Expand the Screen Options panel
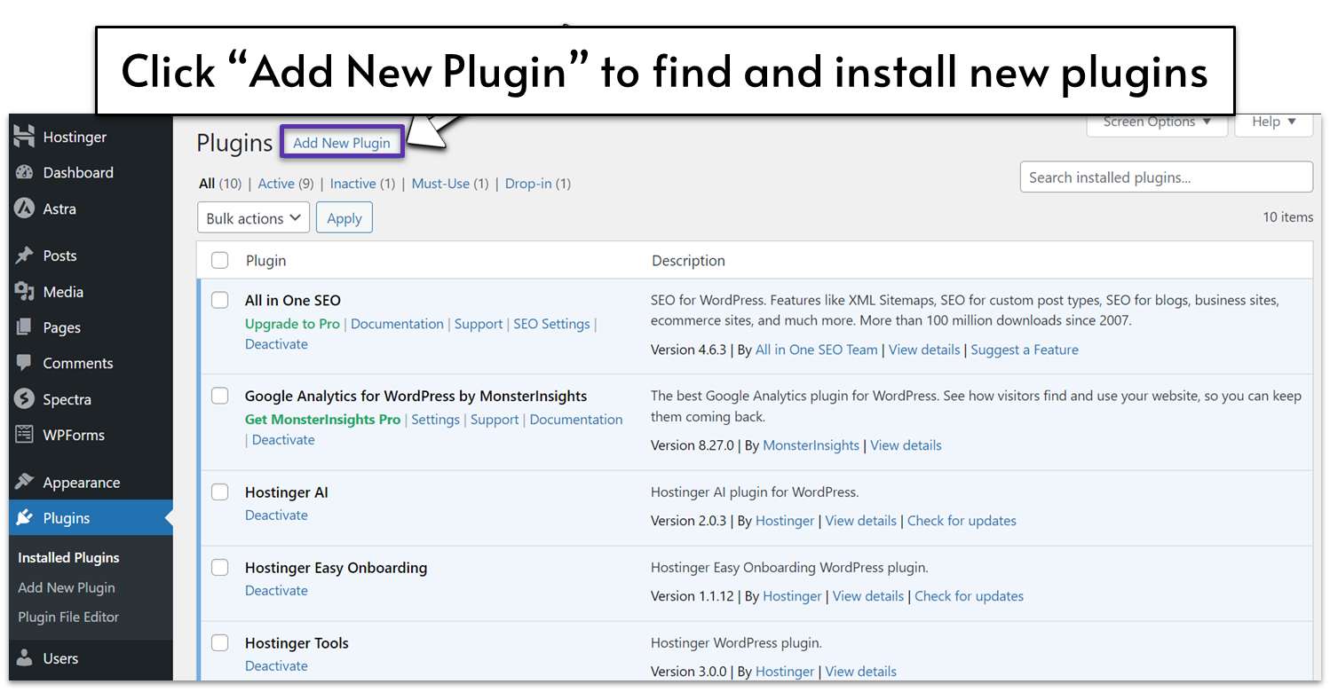1330x692 pixels. pyautogui.click(x=1157, y=122)
